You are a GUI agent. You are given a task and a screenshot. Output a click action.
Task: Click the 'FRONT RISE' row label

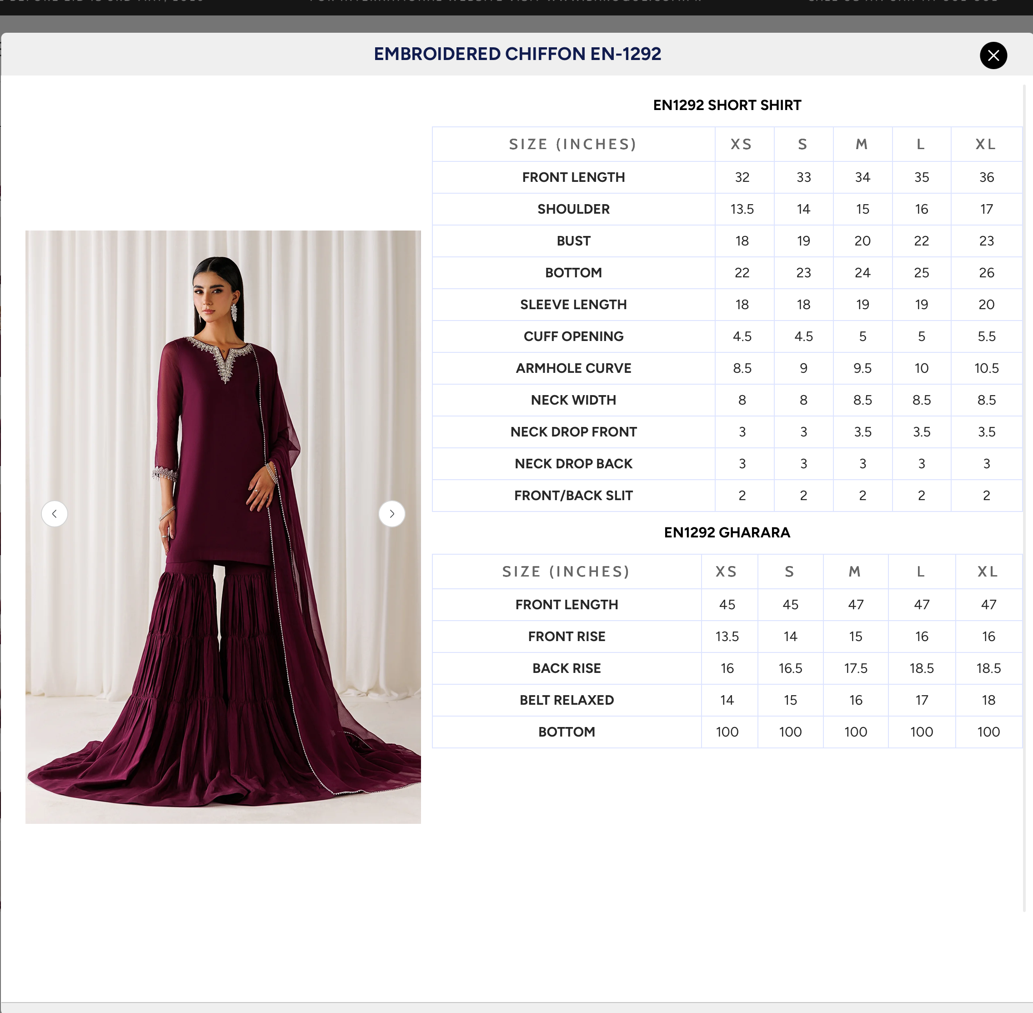coord(567,637)
